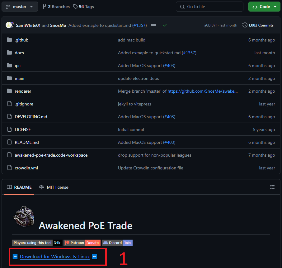Viewport: 282px width, 268px height.
Task: Click the README.md file icon
Action: [x=9, y=142]
